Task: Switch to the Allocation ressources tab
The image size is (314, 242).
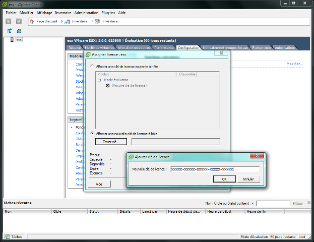Action: coord(134,48)
